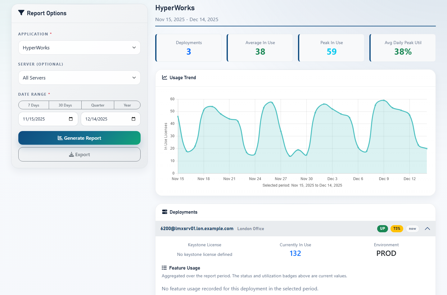Click the green UP status badge

pos(382,229)
